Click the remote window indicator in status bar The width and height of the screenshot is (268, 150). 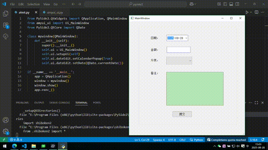[x=4, y=140]
